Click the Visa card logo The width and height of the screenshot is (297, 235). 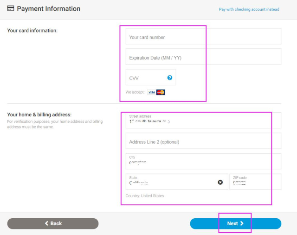151,92
